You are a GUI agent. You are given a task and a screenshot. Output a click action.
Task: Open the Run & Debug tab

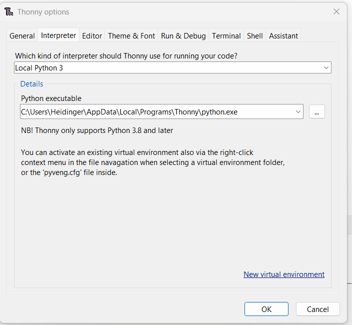[x=183, y=35]
